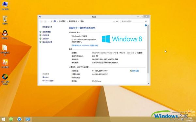
Task: Click the 64-bit system type value
Action: [x=105, y=59]
